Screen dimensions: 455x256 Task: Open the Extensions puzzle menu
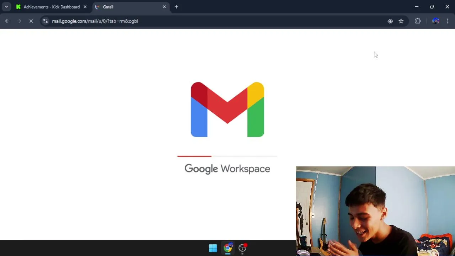[x=418, y=21]
